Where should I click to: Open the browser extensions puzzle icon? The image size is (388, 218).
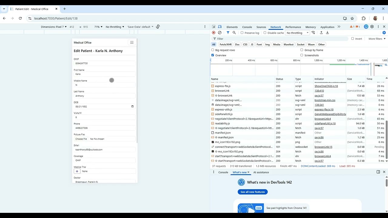click(364, 18)
